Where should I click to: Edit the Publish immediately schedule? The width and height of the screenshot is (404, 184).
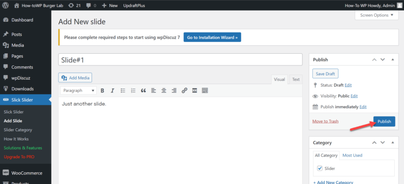coord(363,107)
